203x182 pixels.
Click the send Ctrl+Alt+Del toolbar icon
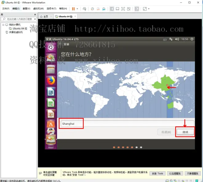(84, 9)
